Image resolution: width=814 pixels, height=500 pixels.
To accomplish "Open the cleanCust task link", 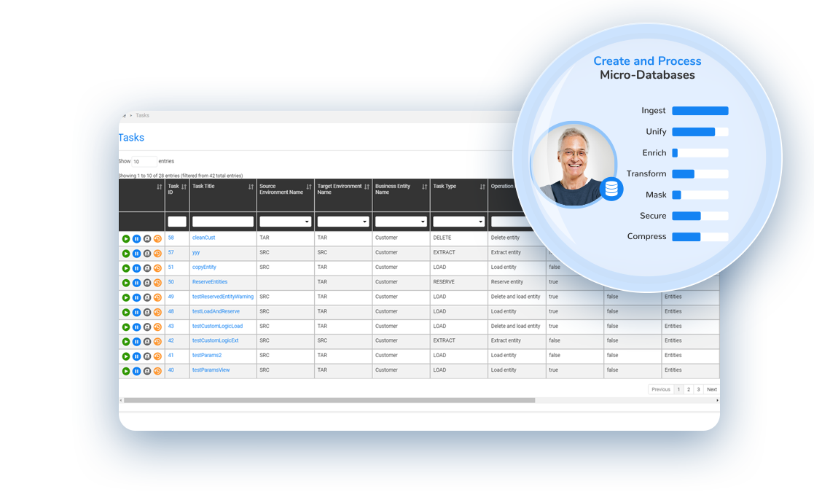I will pyautogui.click(x=206, y=238).
